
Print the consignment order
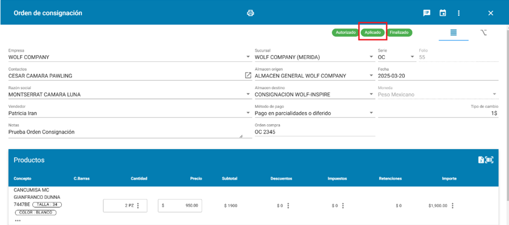tap(251, 13)
